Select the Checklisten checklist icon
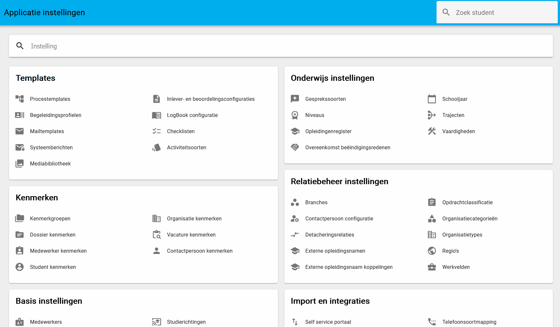This screenshot has height=327, width=560. pyautogui.click(x=157, y=131)
